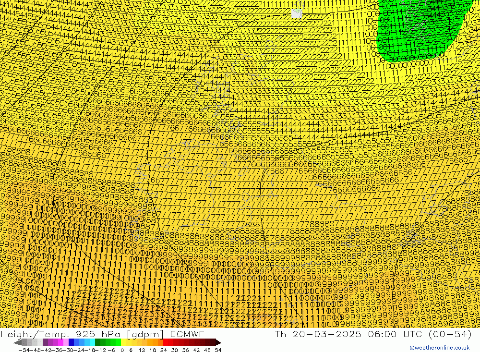Click the gray left arrow end of the color scale

[18, 342]
